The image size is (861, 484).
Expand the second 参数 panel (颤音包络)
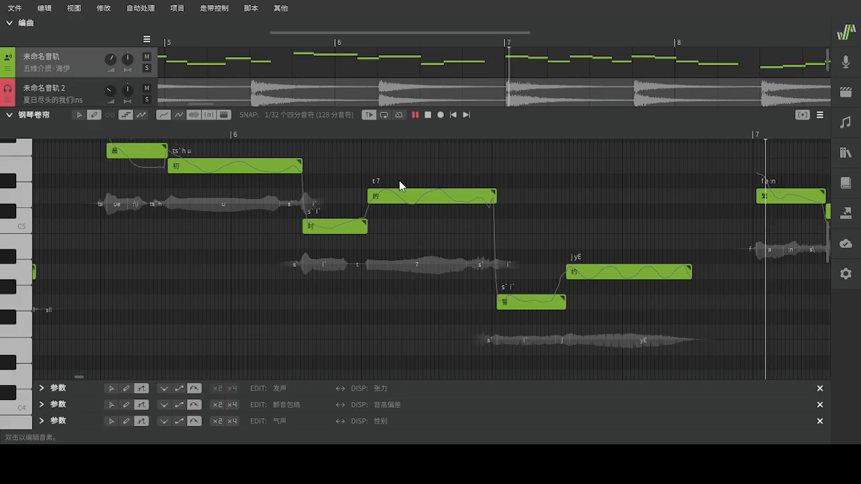tap(42, 404)
